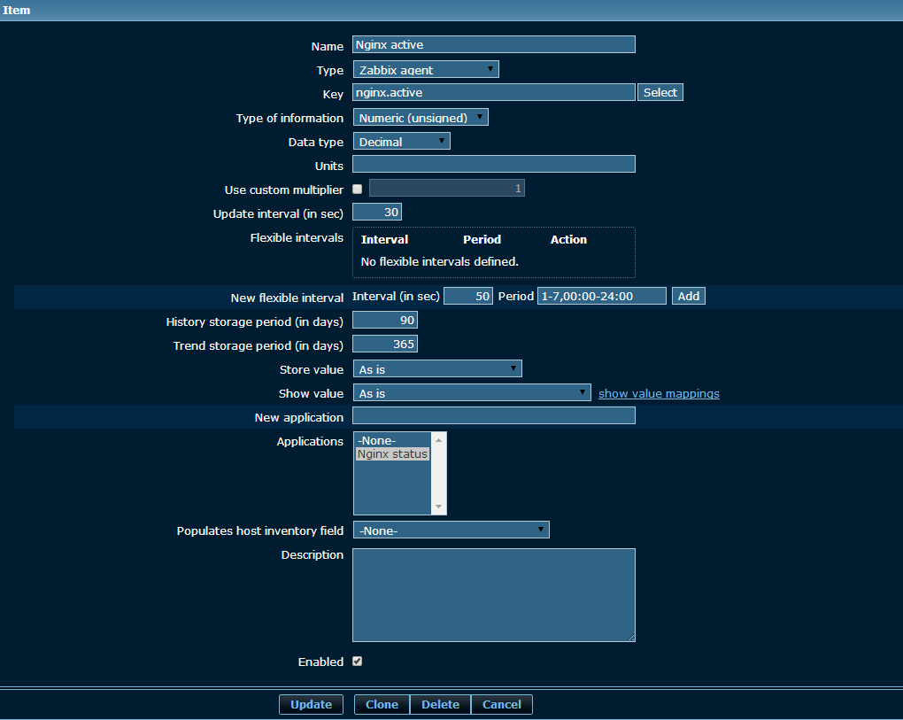Select Nginx status in Applications list
Viewport: 903px width, 720px height.
(392, 454)
